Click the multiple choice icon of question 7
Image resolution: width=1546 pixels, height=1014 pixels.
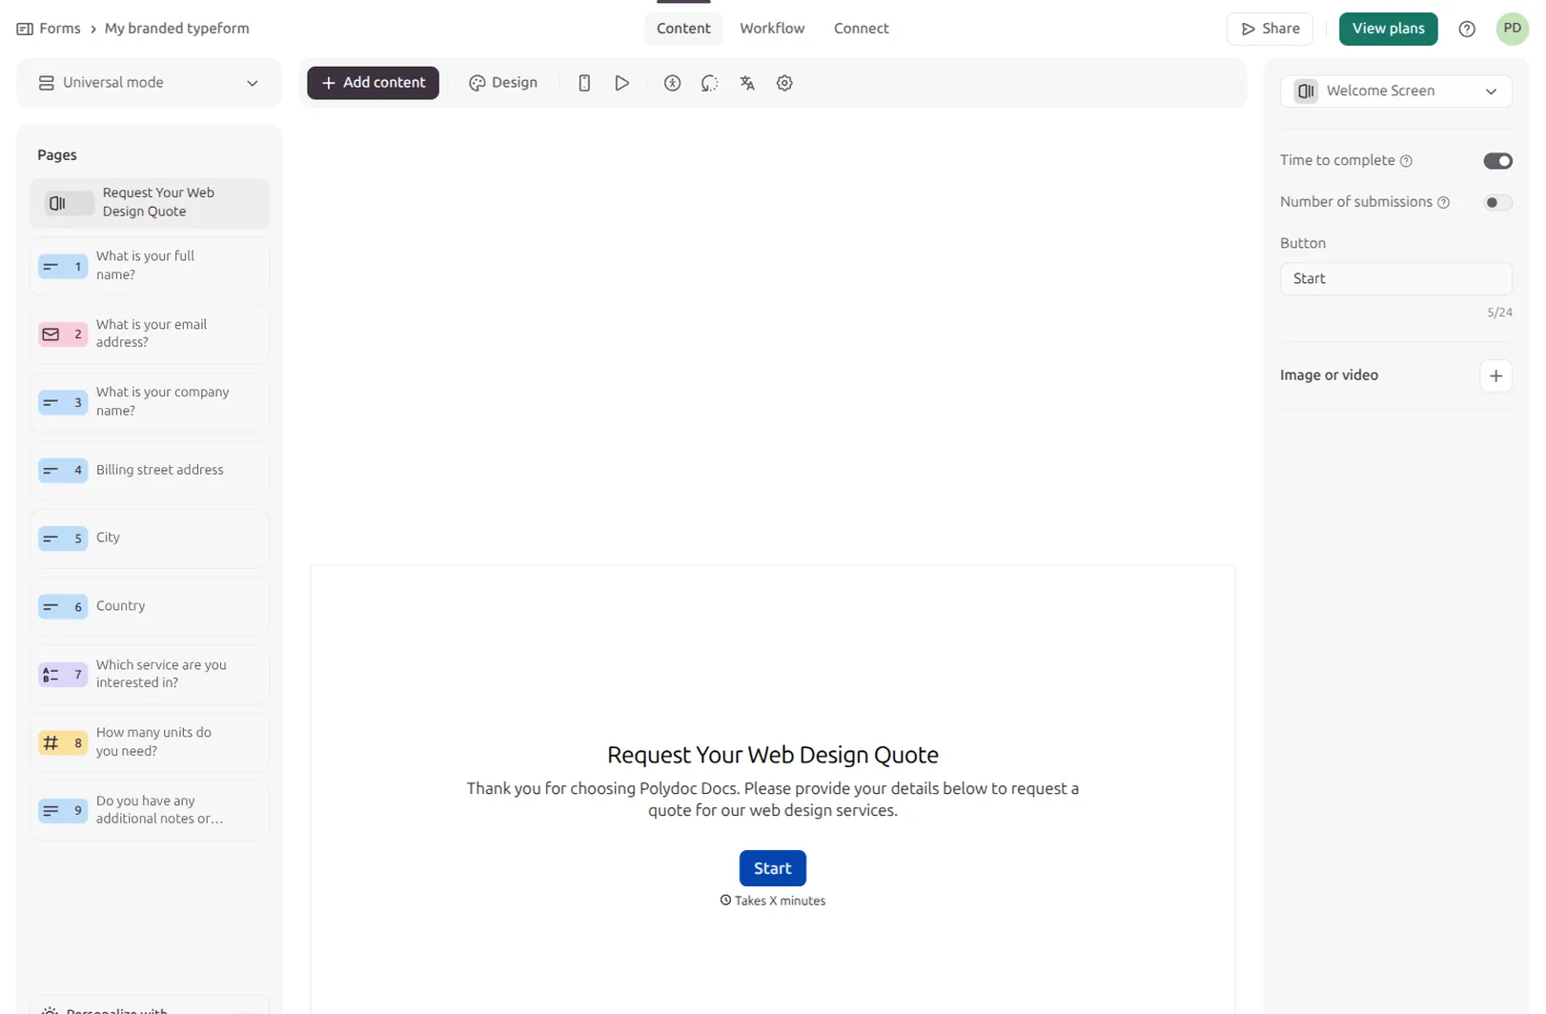(x=51, y=675)
